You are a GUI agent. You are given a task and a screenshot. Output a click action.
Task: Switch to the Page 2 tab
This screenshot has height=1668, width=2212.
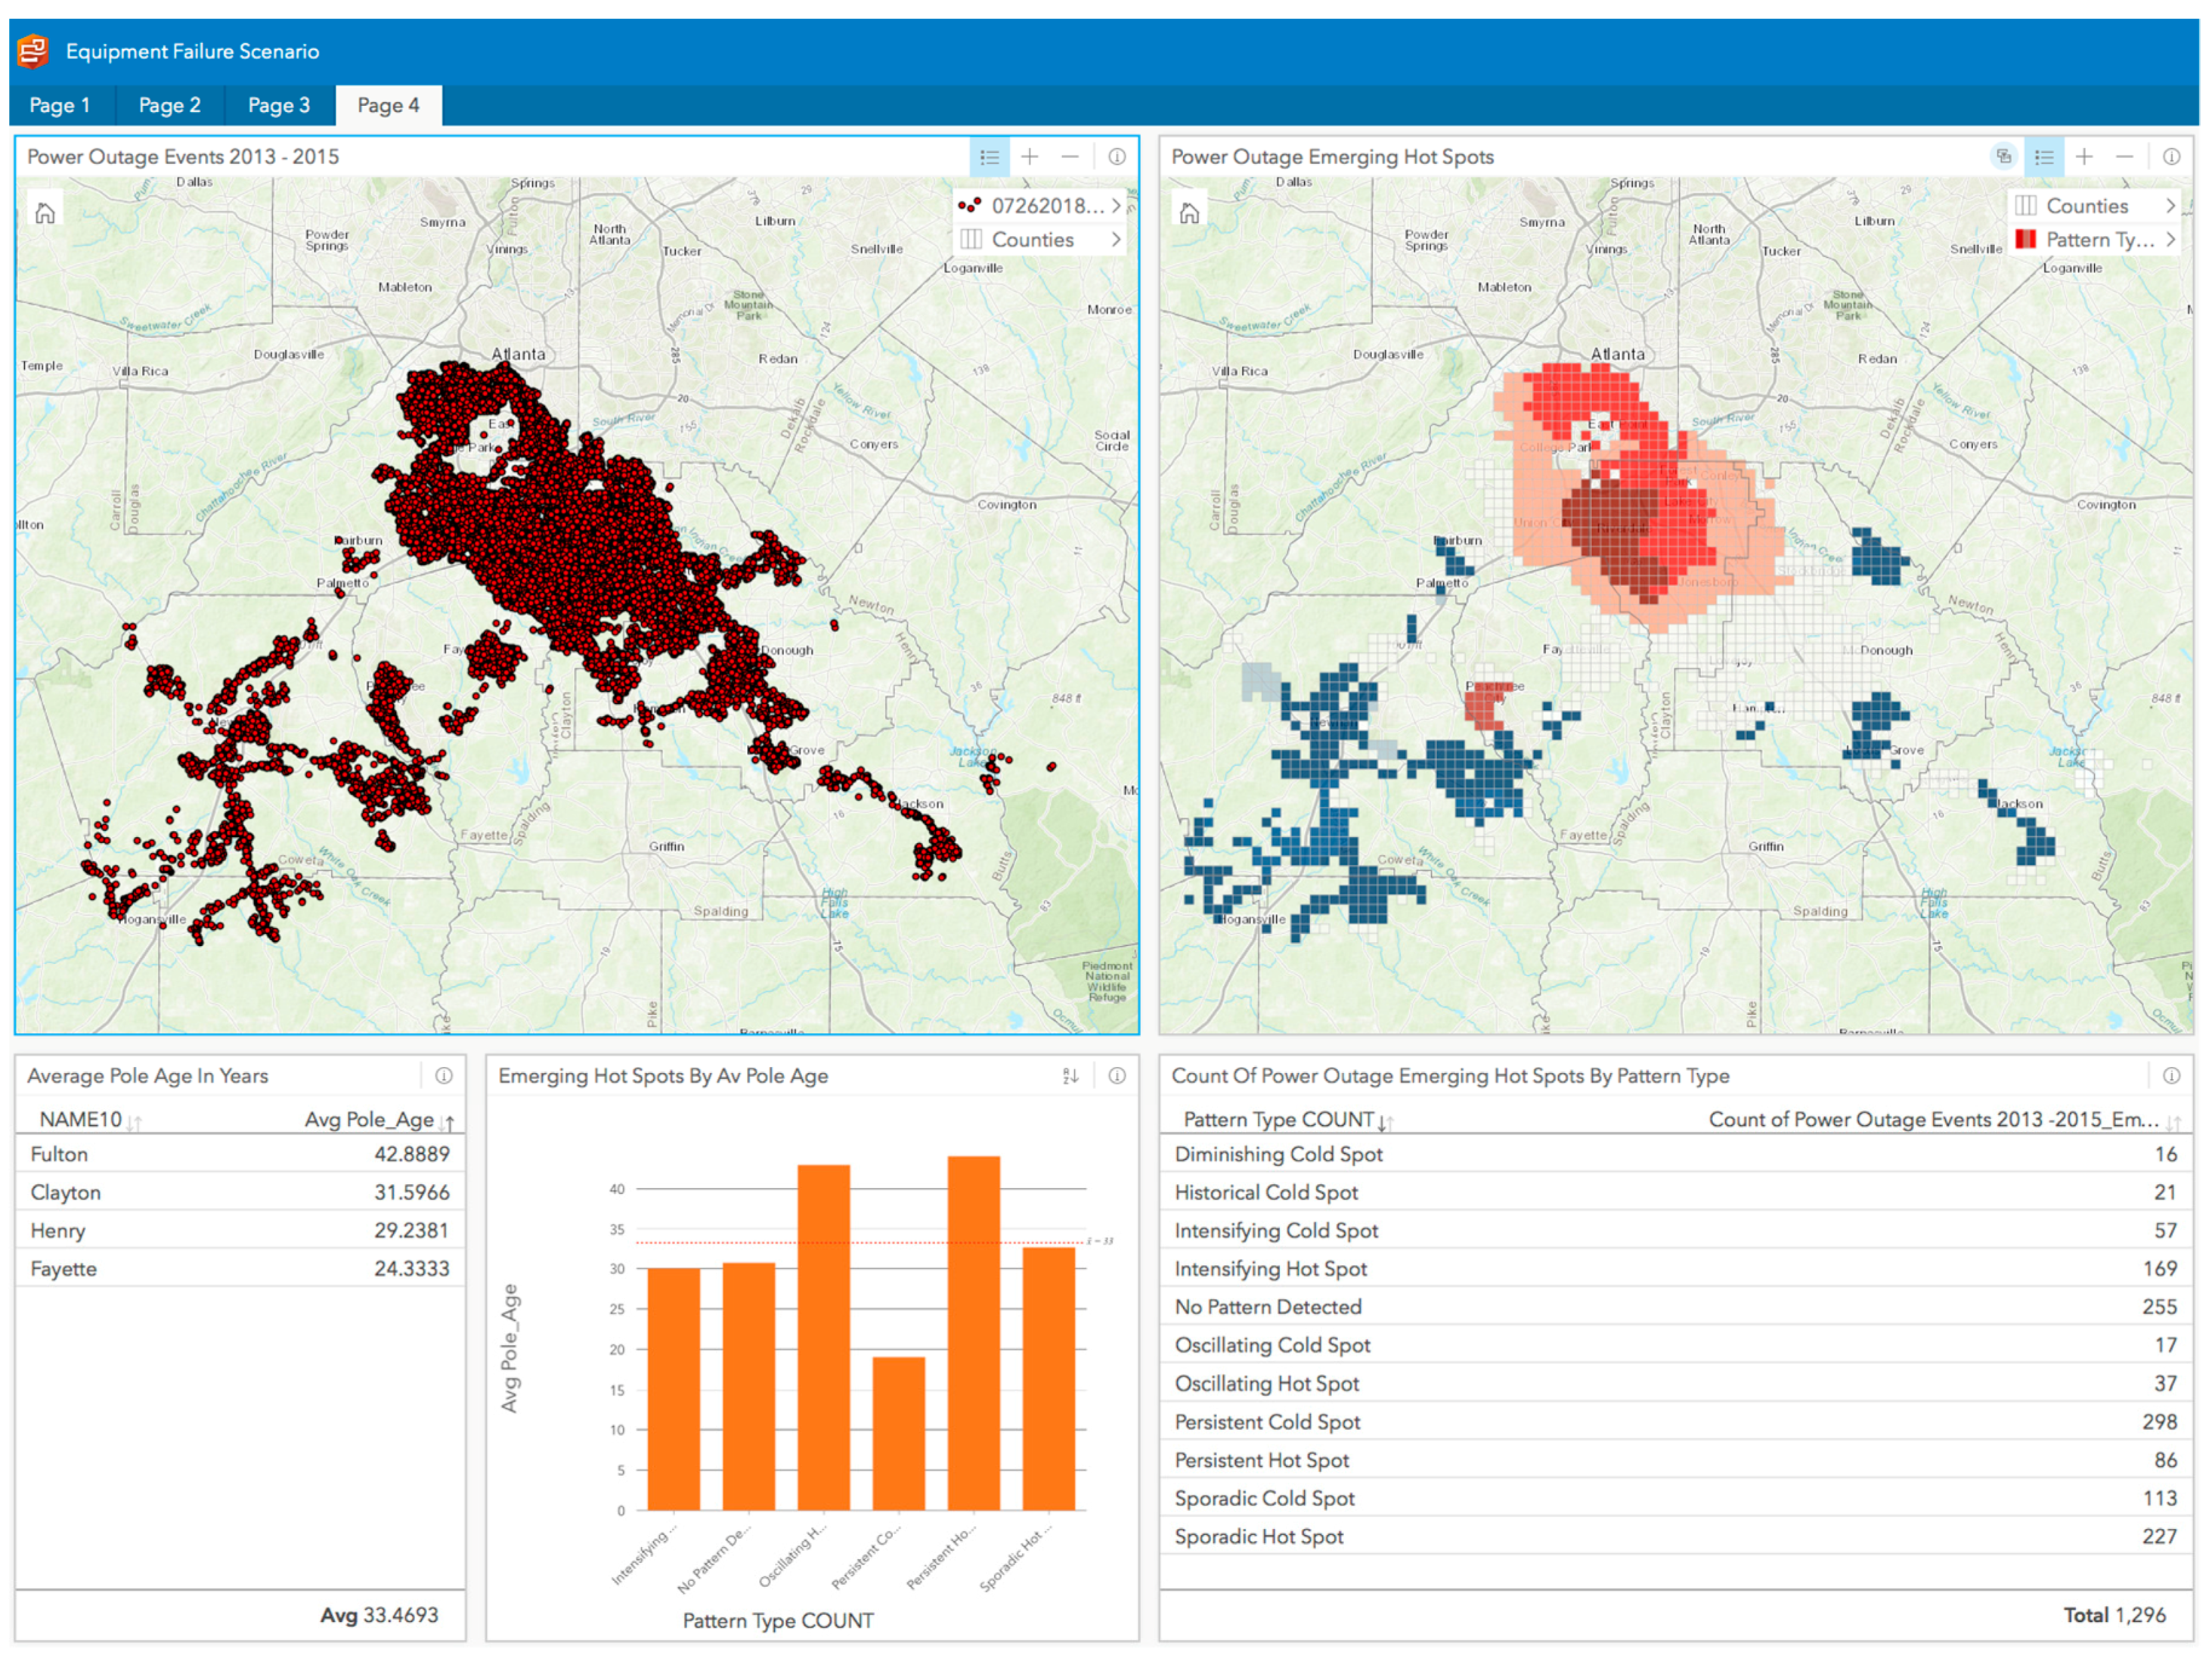click(x=169, y=105)
